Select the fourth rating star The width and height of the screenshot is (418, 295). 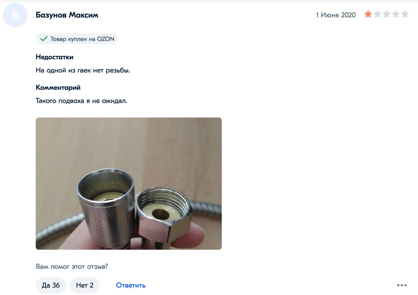click(x=396, y=14)
